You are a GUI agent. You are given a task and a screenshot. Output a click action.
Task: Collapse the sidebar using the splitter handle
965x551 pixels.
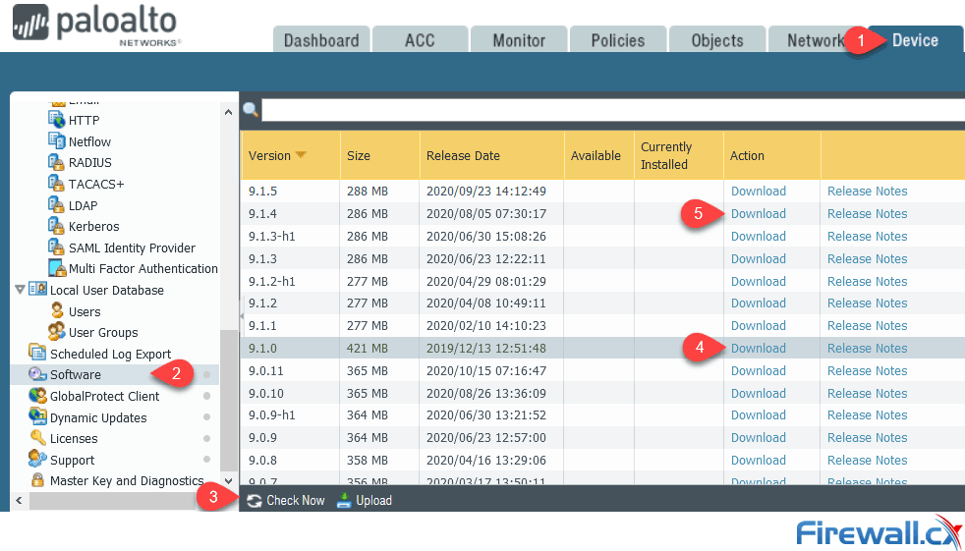pyautogui.click(x=242, y=316)
